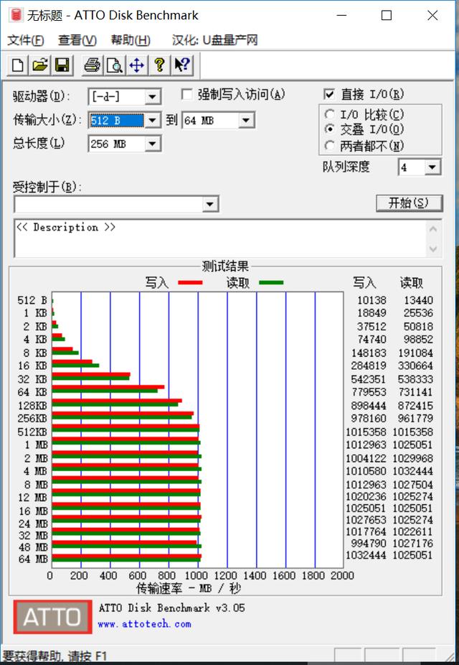Screen dimensions: 459x665
Task: Open the 队列深度 dropdown
Action: [432, 167]
